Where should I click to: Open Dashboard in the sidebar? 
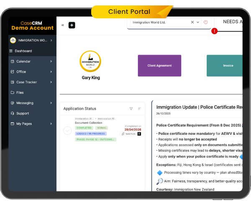click(x=32, y=51)
